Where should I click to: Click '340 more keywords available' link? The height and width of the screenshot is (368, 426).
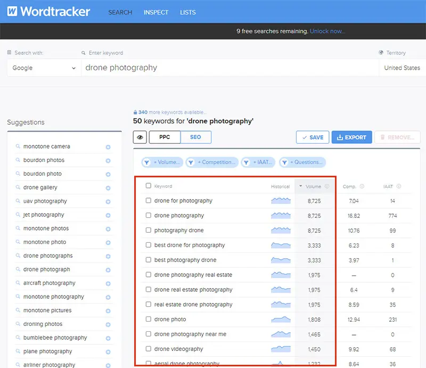(170, 112)
